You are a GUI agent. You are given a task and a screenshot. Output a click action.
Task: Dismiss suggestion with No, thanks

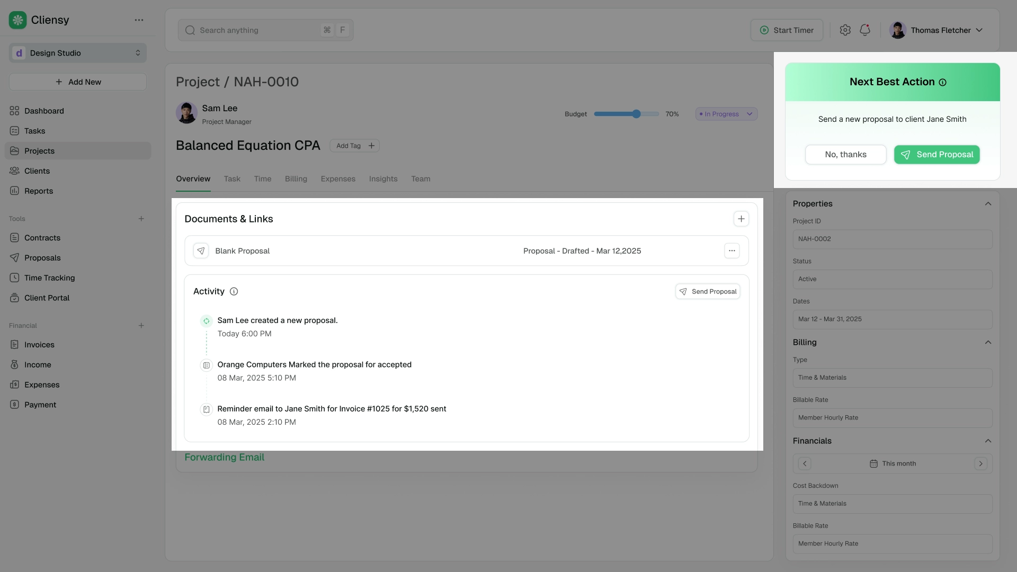click(x=845, y=155)
